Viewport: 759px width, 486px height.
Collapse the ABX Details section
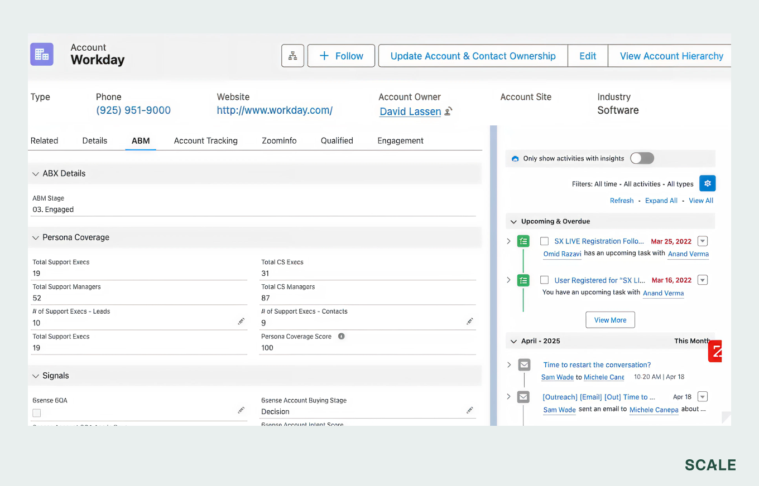[36, 173]
